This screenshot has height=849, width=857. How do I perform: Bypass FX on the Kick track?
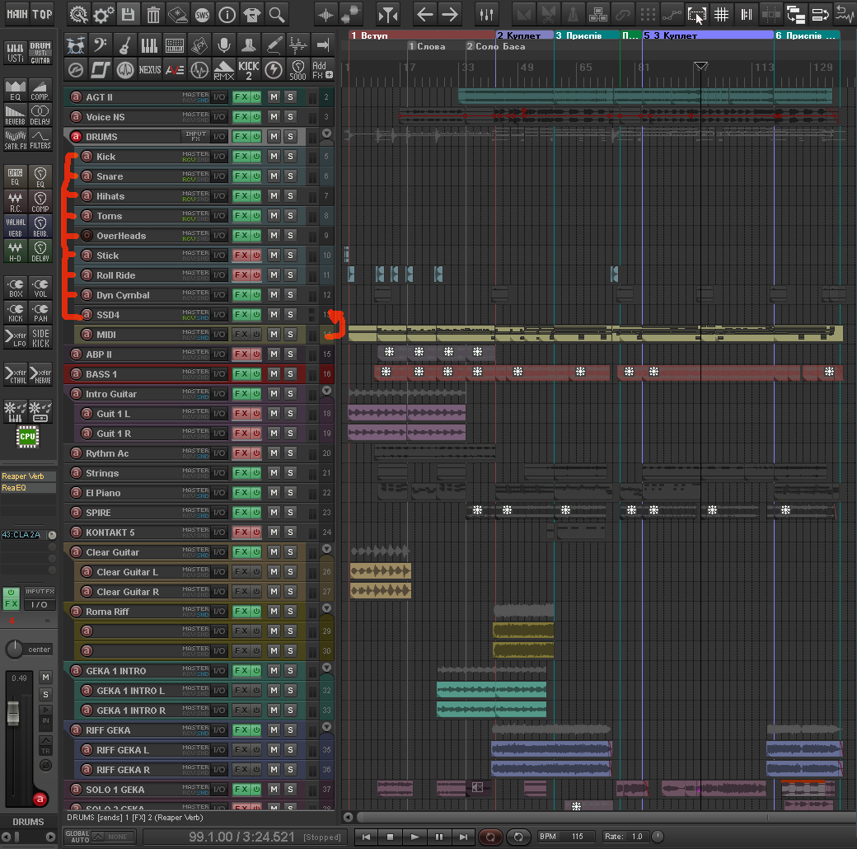pos(256,157)
